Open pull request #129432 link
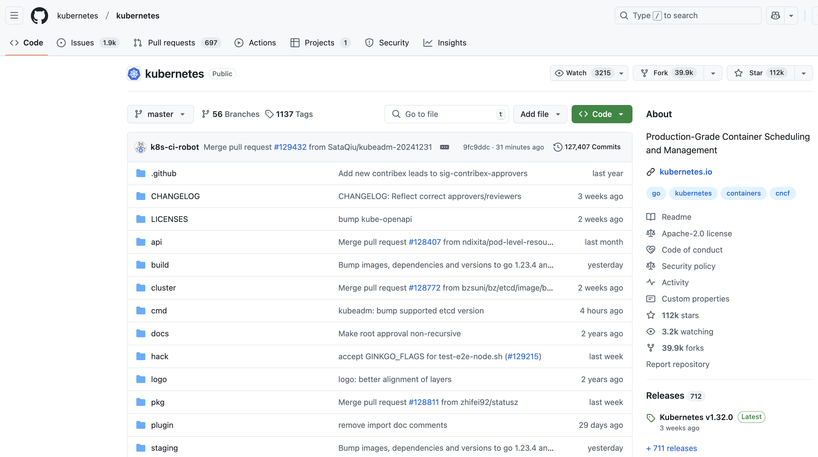The image size is (818, 457). pos(290,147)
